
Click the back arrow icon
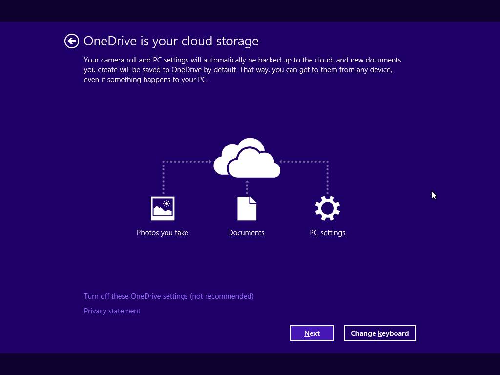pyautogui.click(x=72, y=41)
